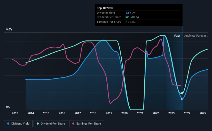Image resolution: width=212 pixels, height=131 pixels.
Task: Toggle the Earnings Per Share legend button
Action: click(87, 124)
